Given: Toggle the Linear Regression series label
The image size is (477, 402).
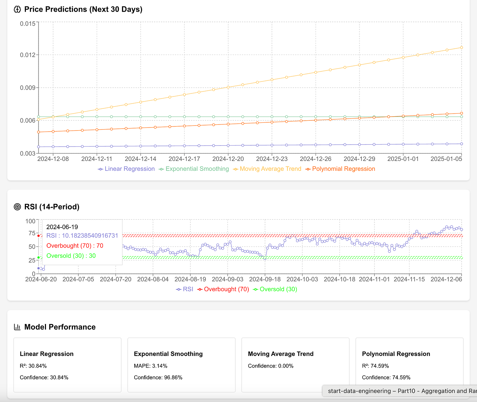Looking at the screenshot, I should pyautogui.click(x=130, y=169).
